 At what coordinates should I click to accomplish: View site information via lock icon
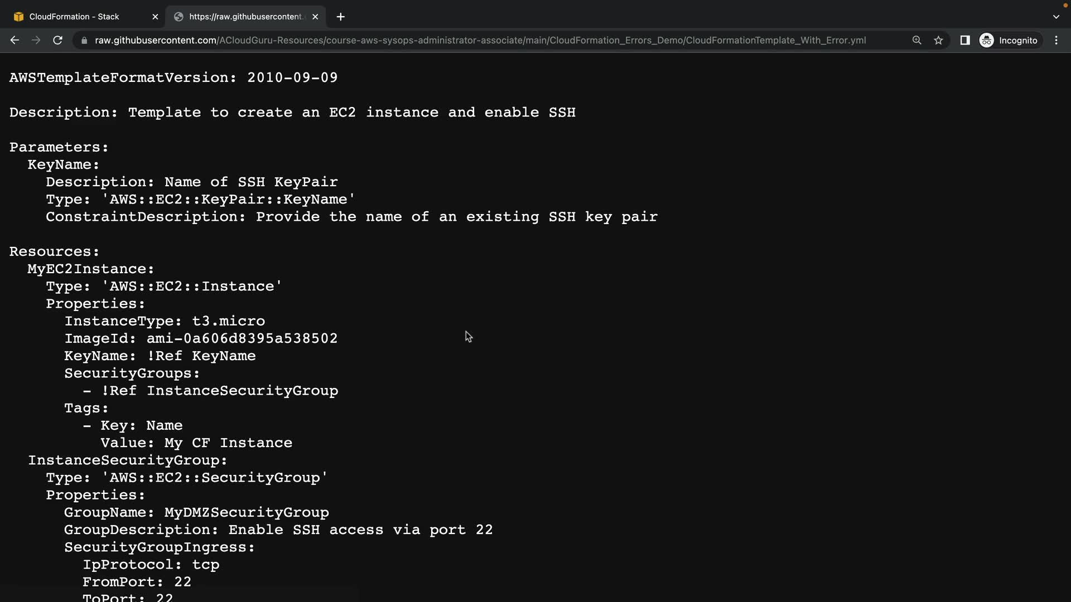click(84, 41)
